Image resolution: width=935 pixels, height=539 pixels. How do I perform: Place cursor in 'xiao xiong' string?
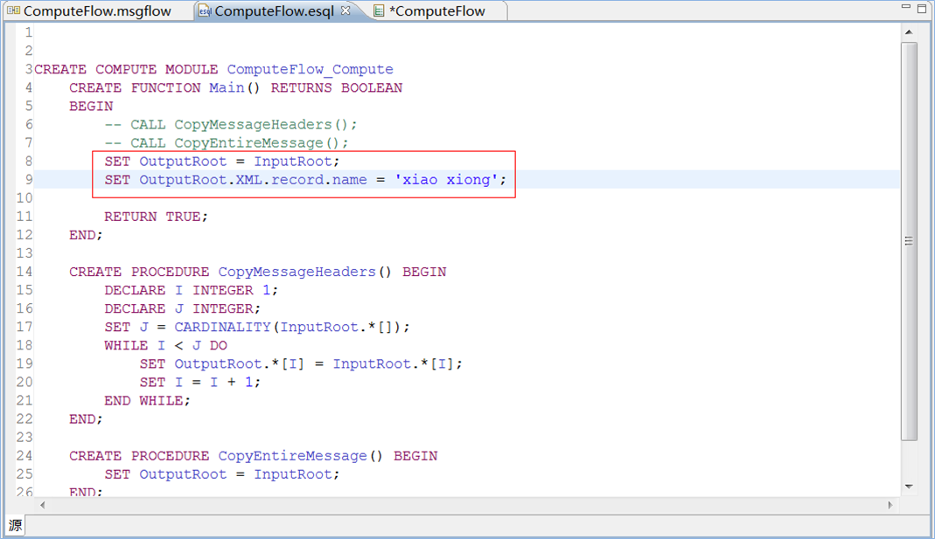point(446,180)
